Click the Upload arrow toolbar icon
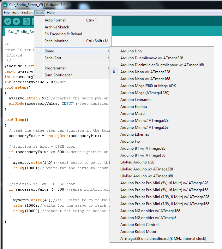 tap(16, 21)
